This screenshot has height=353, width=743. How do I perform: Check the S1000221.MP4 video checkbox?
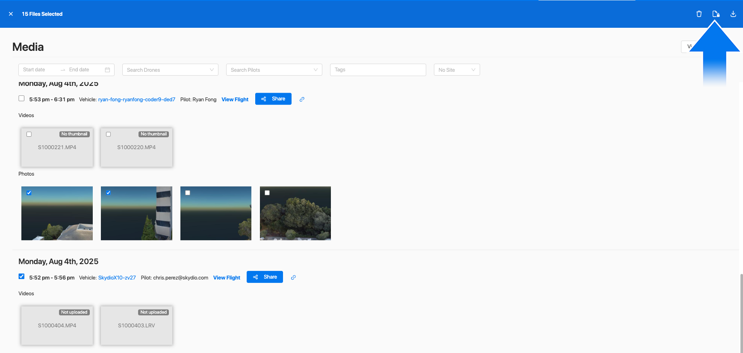point(29,134)
